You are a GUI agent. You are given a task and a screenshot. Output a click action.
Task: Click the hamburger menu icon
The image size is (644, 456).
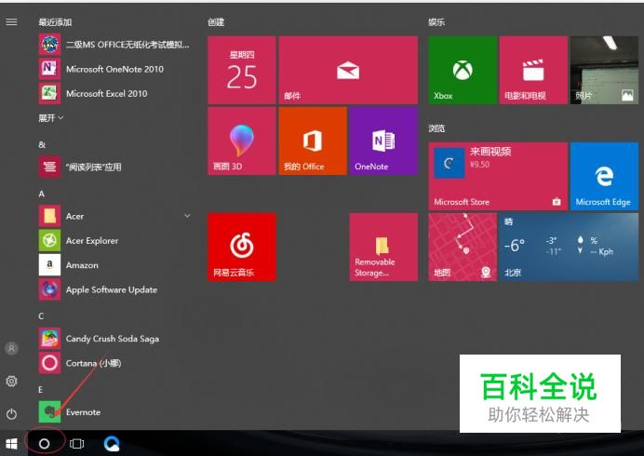click(x=11, y=21)
